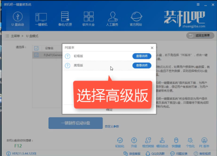The width and height of the screenshot is (217, 156).
Task: Open the 快捷键 shortcut key lookup
Action: pos(176,140)
